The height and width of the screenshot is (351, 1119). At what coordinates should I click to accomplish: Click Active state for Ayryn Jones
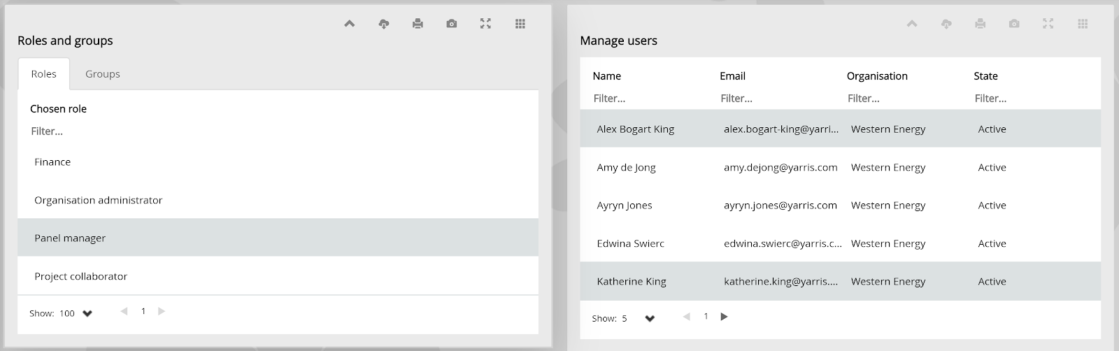[992, 206]
